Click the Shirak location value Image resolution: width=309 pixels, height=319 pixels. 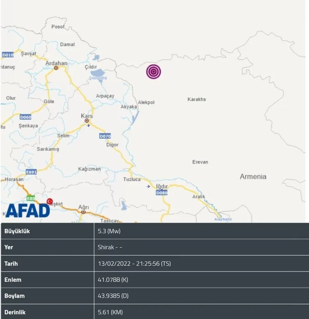point(110,247)
